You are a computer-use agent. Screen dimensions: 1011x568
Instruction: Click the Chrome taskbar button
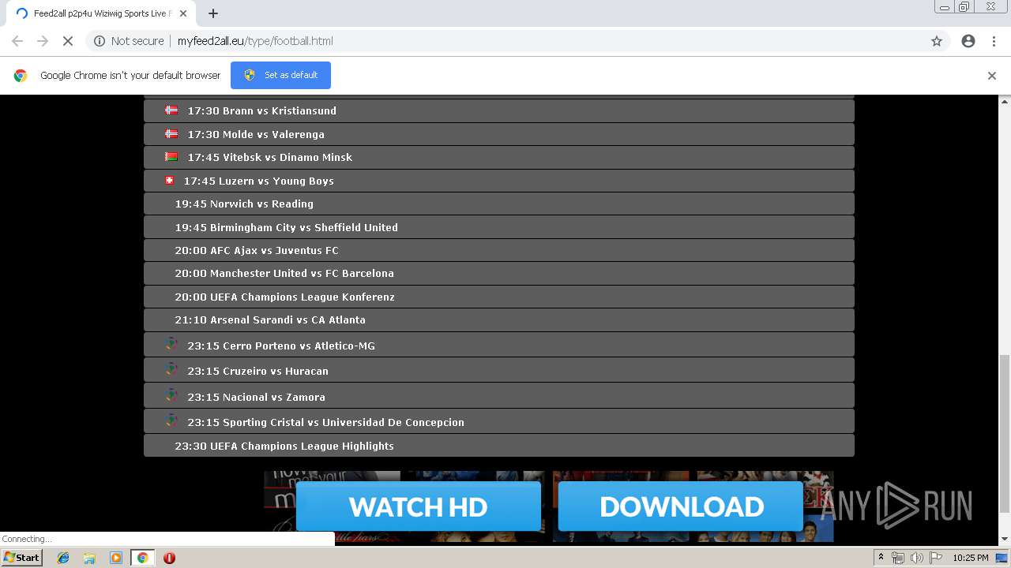[x=142, y=558]
